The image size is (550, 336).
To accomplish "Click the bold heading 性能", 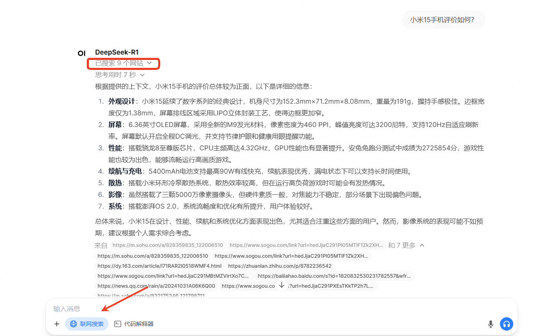I will tap(115, 148).
